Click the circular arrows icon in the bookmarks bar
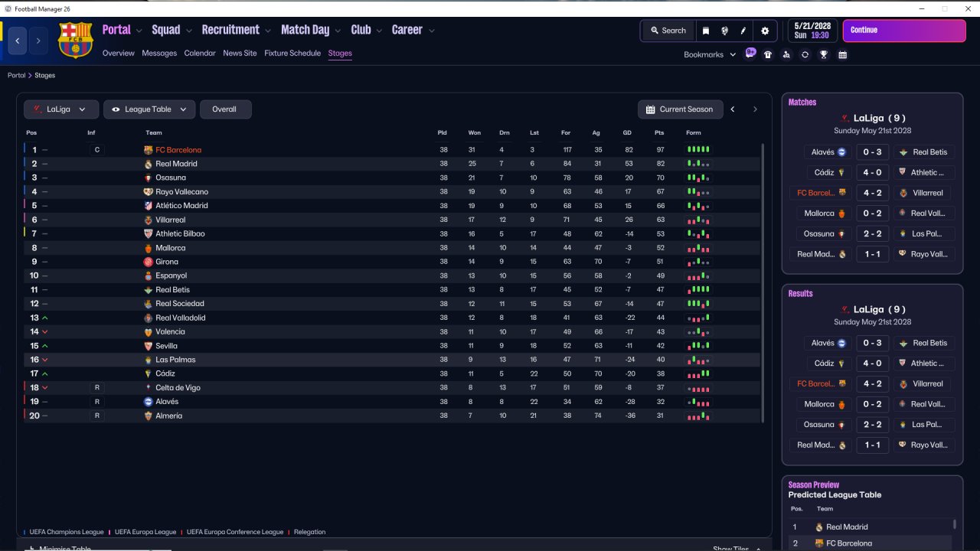 pos(805,55)
